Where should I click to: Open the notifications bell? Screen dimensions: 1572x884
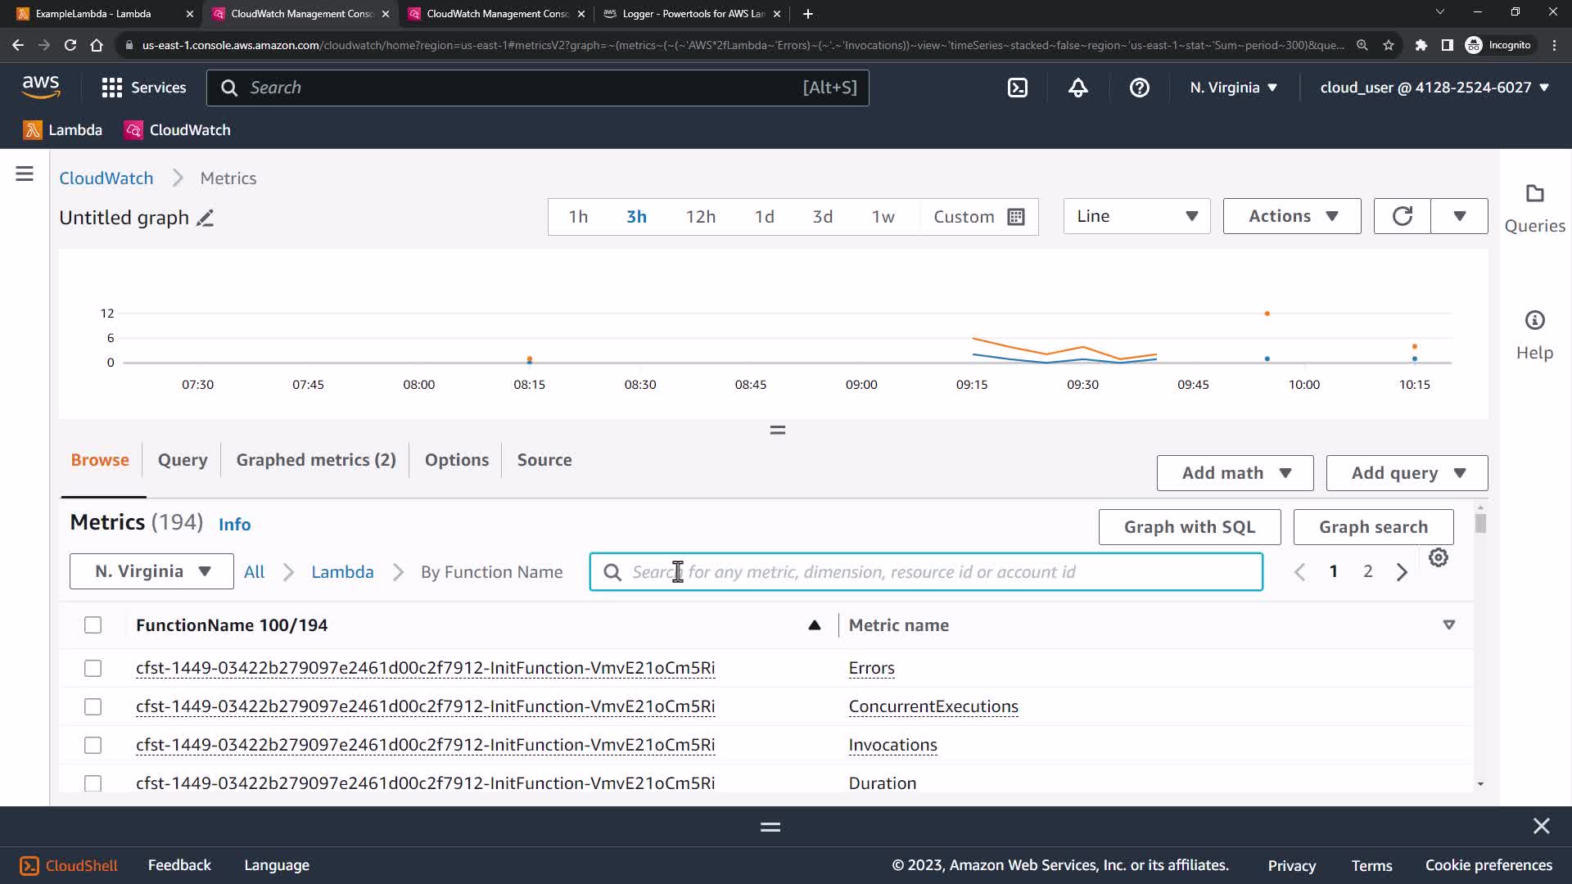pos(1078,88)
